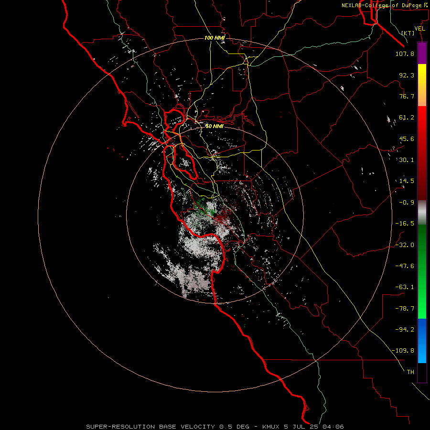This screenshot has width=430, height=430.
Task: Select the 14.5 velocity scale value
Action: coord(407,181)
